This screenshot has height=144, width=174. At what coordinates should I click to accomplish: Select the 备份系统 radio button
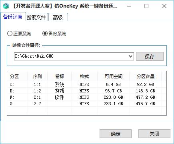(45, 33)
